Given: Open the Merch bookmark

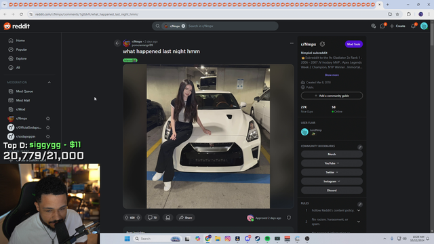Looking at the screenshot, I should pyautogui.click(x=332, y=154).
